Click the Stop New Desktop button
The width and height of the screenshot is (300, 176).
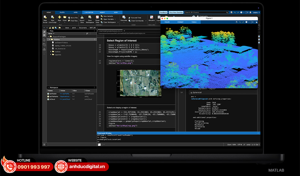coord(176,12)
